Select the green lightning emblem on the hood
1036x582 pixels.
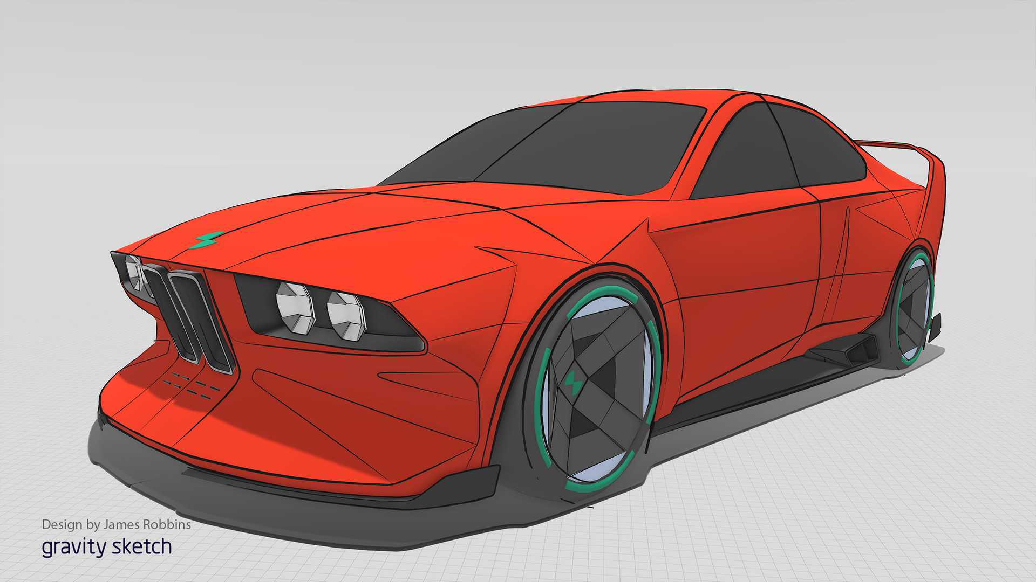(x=206, y=241)
